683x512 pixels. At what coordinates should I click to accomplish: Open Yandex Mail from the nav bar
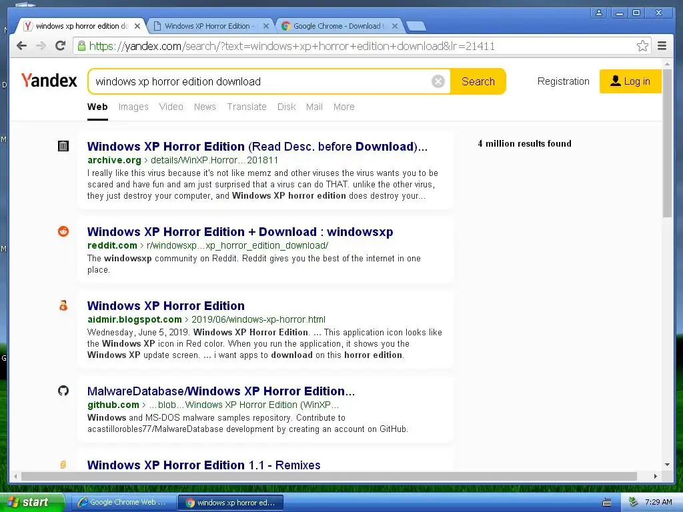[x=314, y=107]
